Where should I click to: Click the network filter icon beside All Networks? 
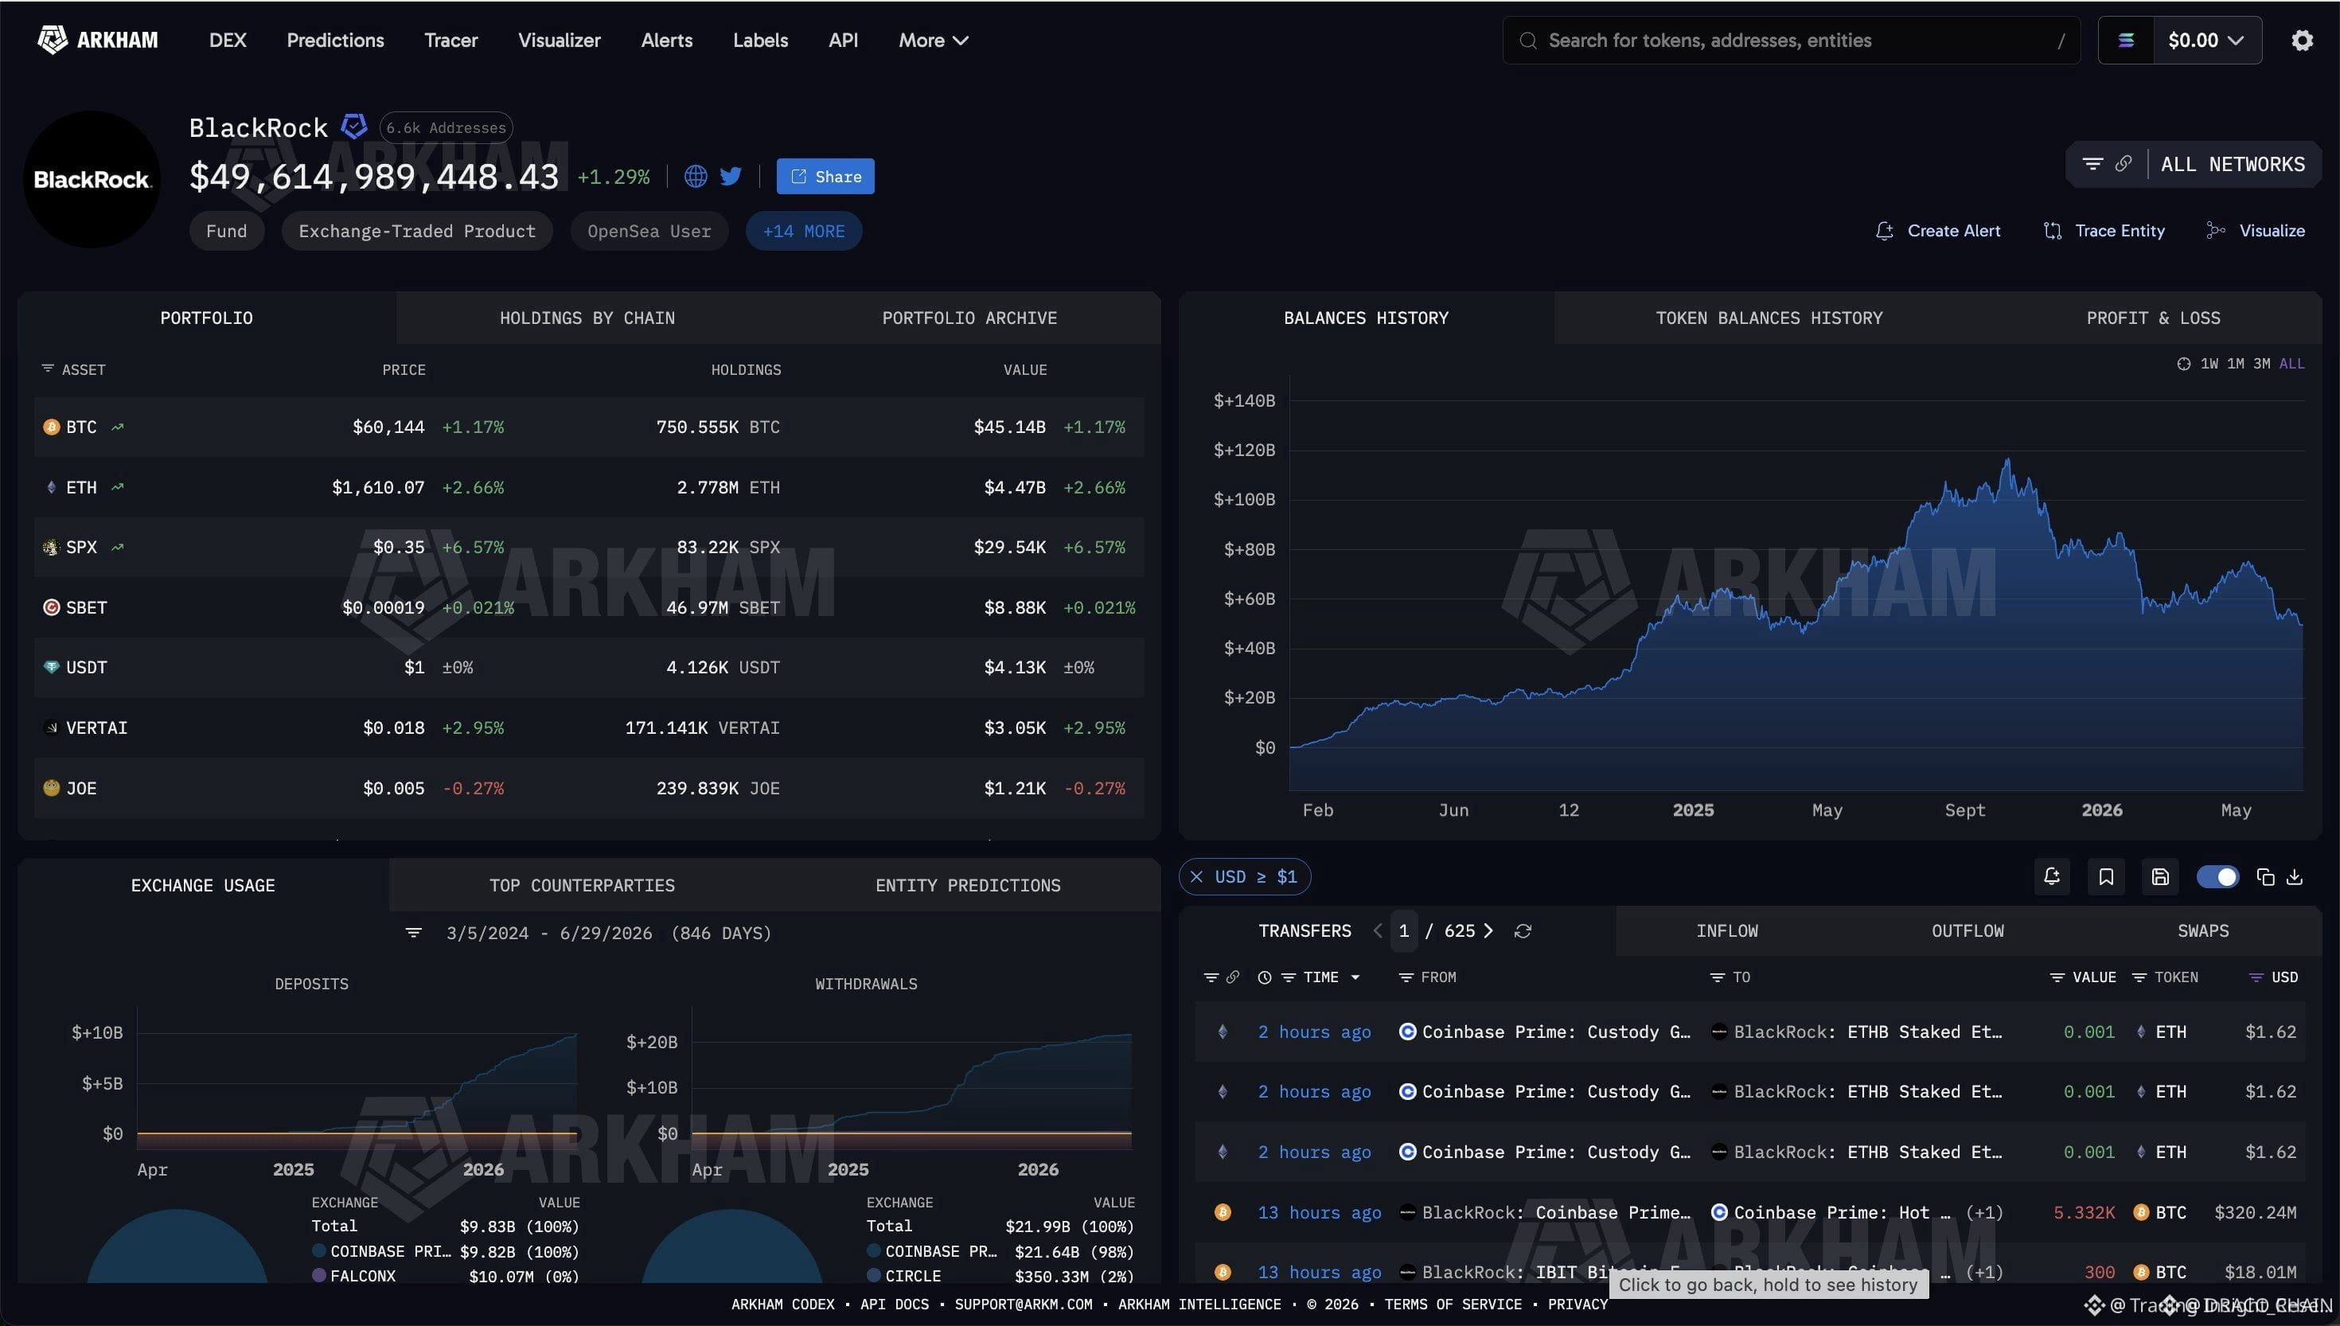(2092, 164)
